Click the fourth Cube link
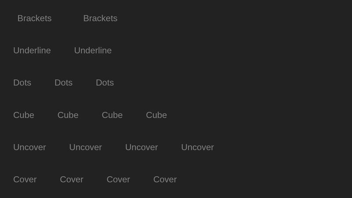The width and height of the screenshot is (352, 198). pos(156,115)
